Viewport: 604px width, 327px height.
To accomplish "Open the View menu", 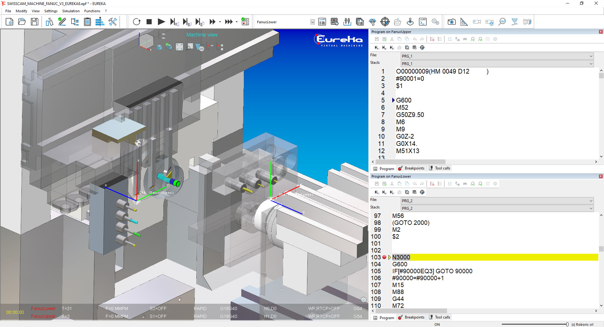I will pyautogui.click(x=36, y=11).
